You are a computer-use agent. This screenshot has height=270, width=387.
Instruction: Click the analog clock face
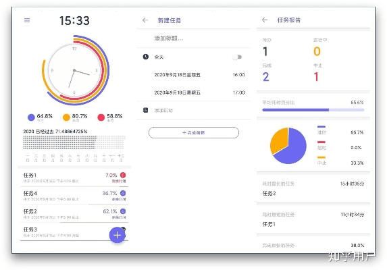74,70
